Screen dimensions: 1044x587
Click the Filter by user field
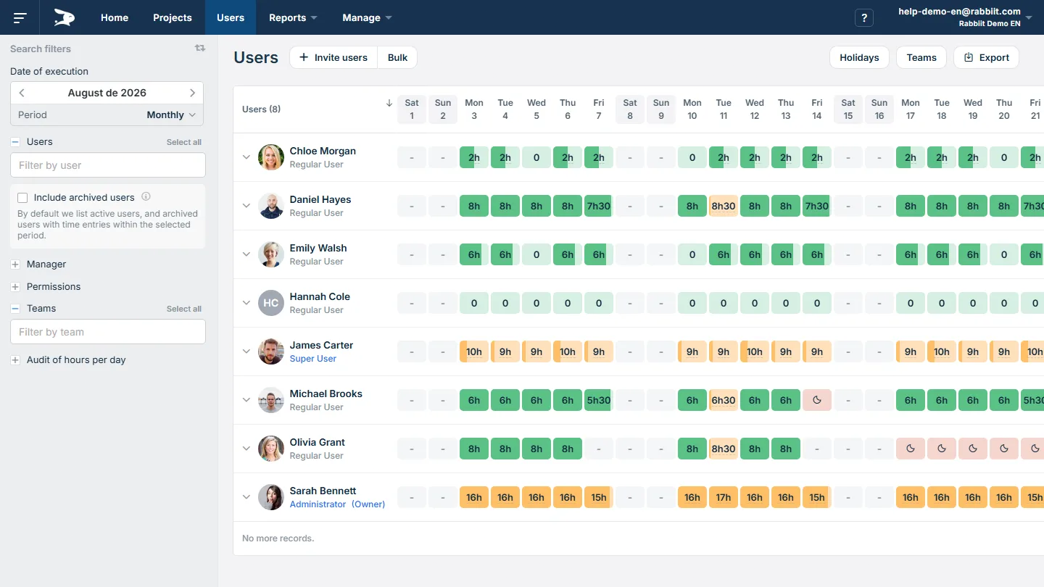108,165
